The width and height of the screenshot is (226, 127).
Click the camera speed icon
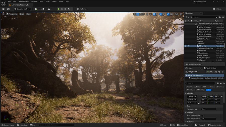point(175,14)
